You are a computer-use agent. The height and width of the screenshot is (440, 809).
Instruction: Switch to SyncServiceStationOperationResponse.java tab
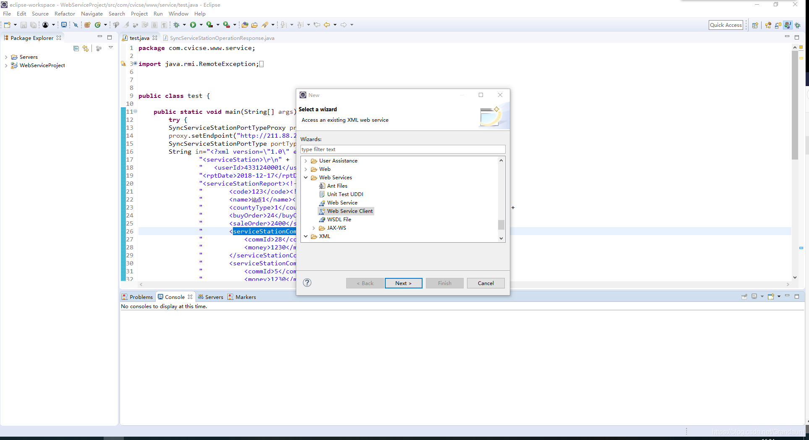coord(219,38)
